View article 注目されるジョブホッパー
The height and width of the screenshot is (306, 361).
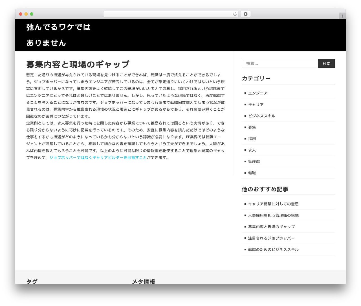[271, 238]
